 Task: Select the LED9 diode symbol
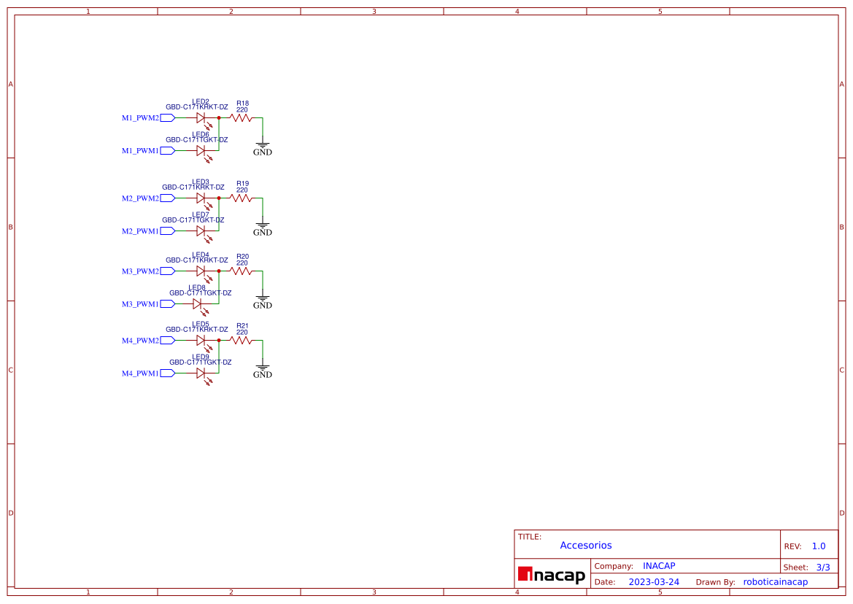pyautogui.click(x=201, y=373)
